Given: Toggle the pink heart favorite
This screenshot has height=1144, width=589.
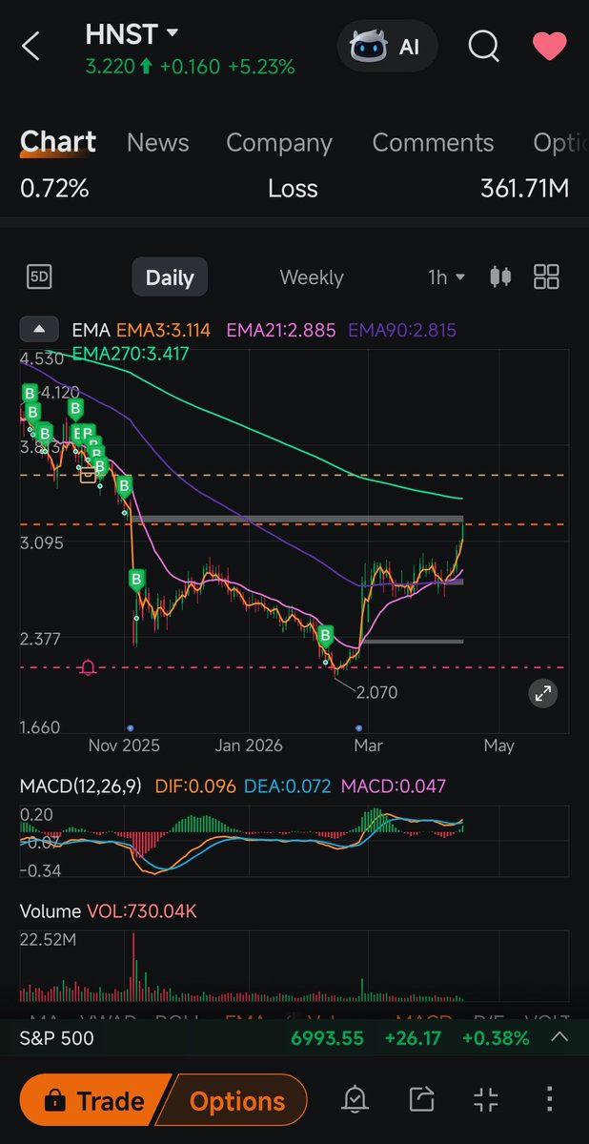Looking at the screenshot, I should [x=550, y=46].
